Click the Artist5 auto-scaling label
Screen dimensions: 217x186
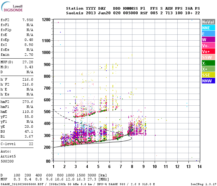click(x=8, y=156)
